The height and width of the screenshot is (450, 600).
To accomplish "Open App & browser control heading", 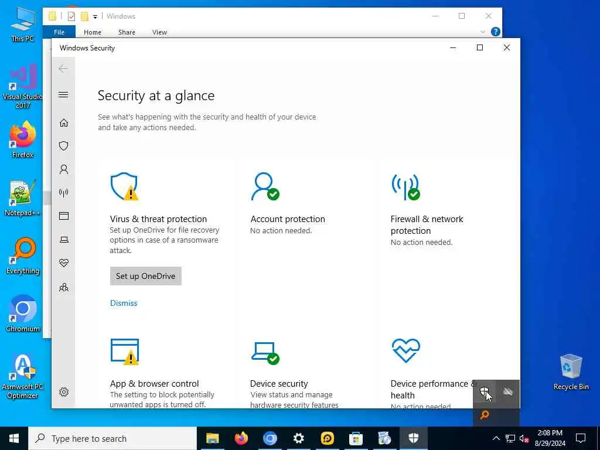I will click(x=154, y=383).
